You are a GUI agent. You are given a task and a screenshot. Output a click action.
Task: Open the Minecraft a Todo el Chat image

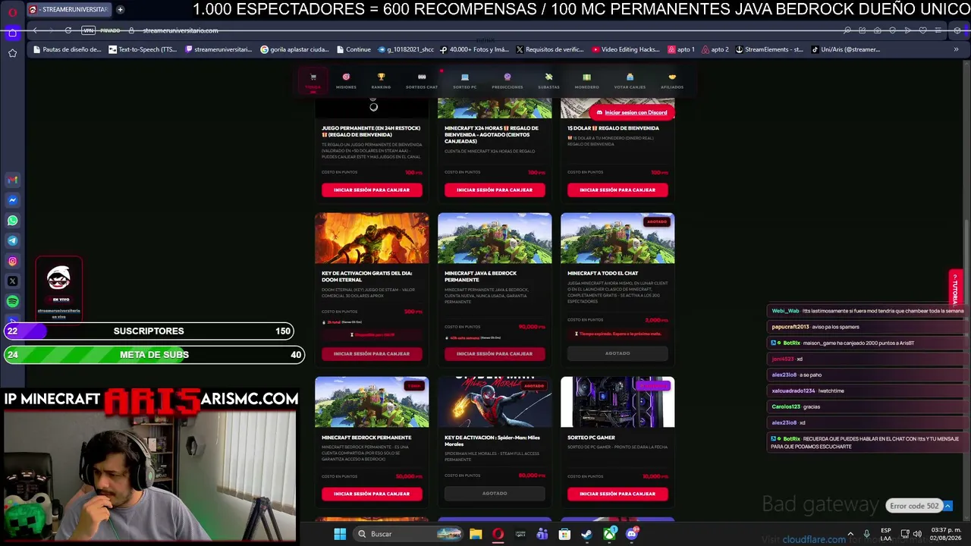(617, 238)
